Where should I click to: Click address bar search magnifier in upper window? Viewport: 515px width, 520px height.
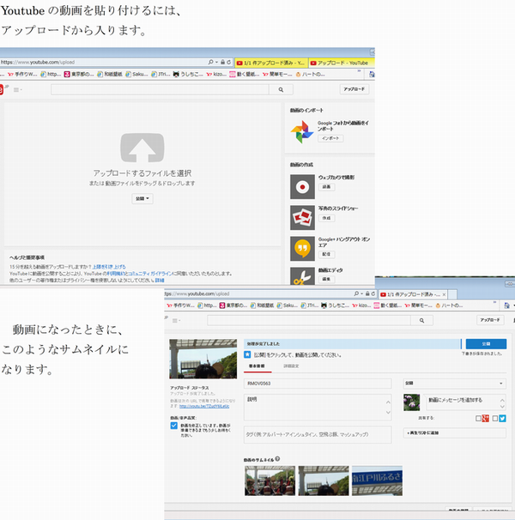(x=210, y=62)
